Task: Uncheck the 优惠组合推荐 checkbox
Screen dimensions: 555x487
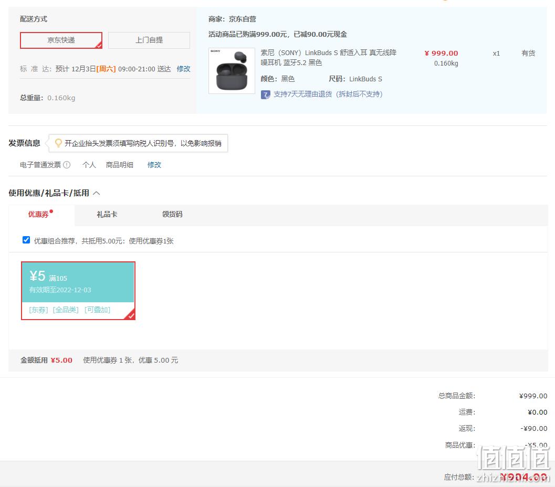Action: point(26,240)
